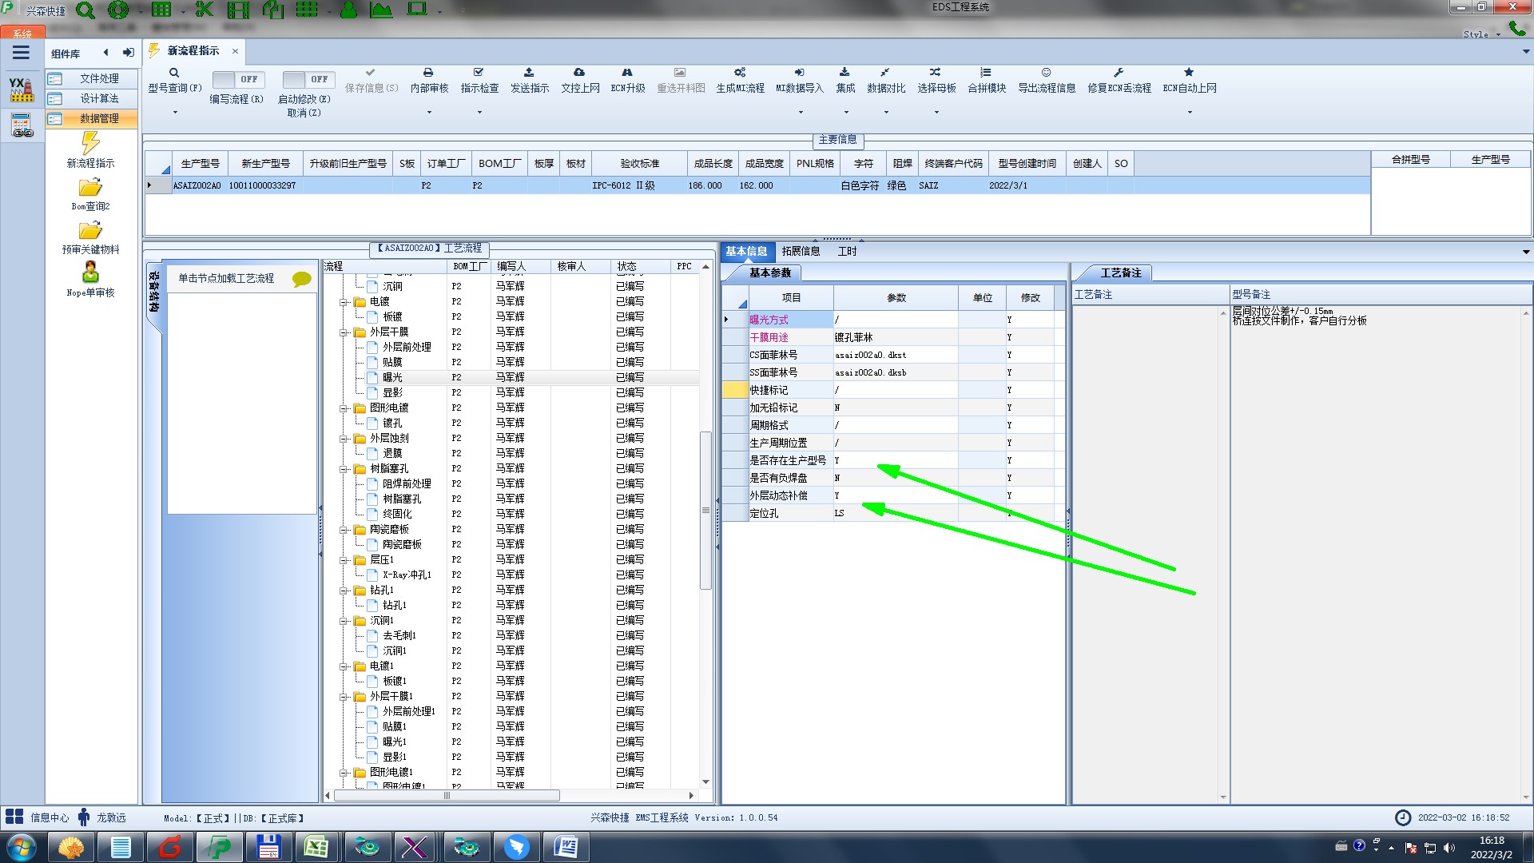This screenshot has height=863, width=1534.
Task: Click the 修复ECN丢流程 wrench icon
Action: 1119,73
